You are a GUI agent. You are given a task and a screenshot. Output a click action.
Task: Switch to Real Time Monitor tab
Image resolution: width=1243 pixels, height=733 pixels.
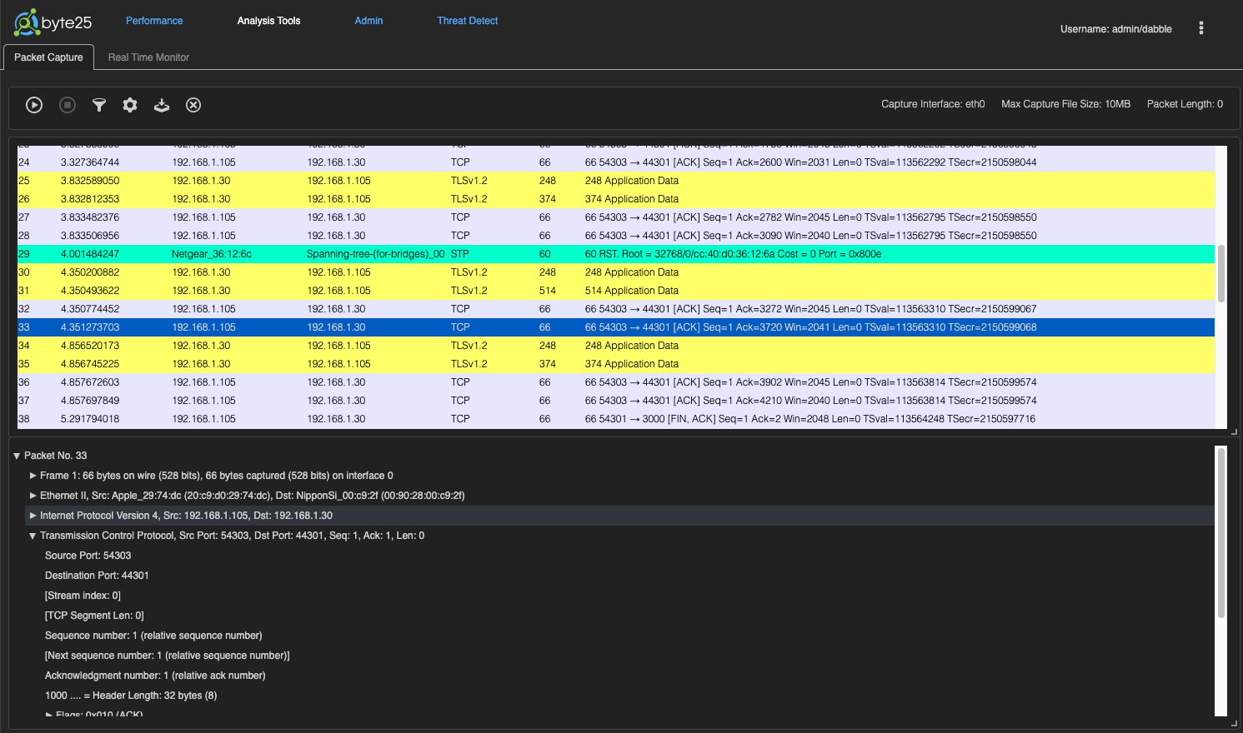148,57
